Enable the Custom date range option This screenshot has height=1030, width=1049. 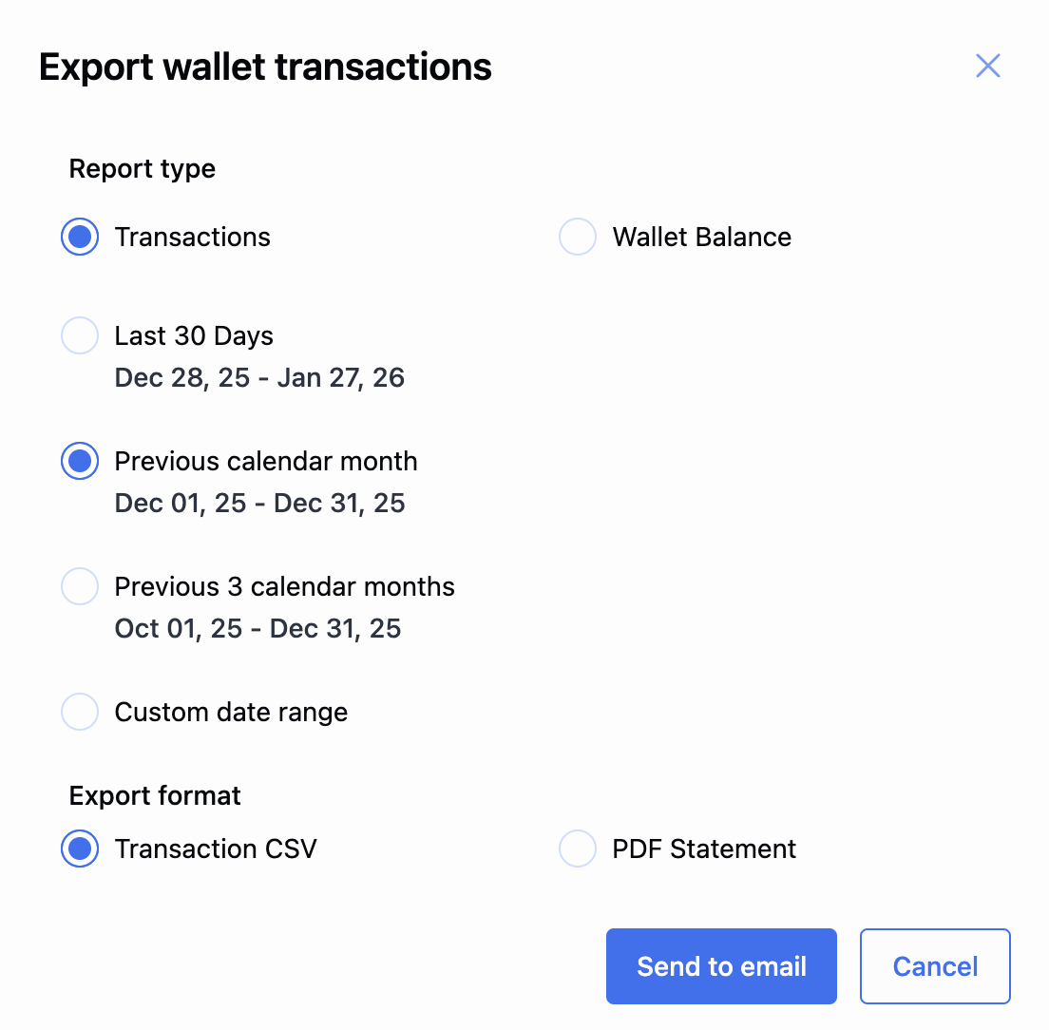[80, 712]
